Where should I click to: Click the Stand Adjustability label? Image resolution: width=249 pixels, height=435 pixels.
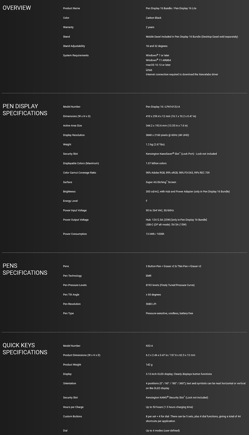point(74,46)
